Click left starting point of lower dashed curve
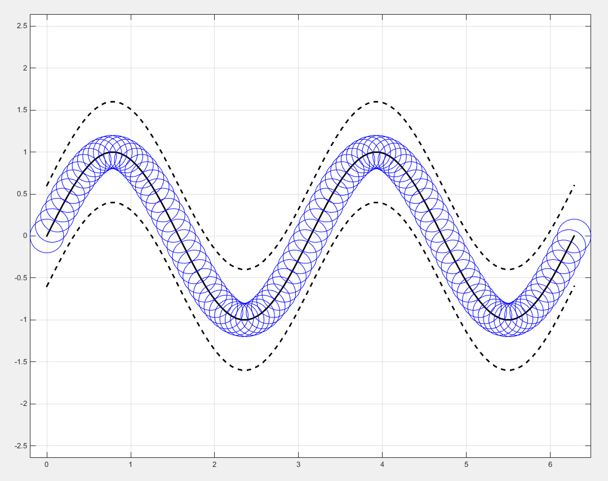The image size is (608, 481). (x=47, y=286)
